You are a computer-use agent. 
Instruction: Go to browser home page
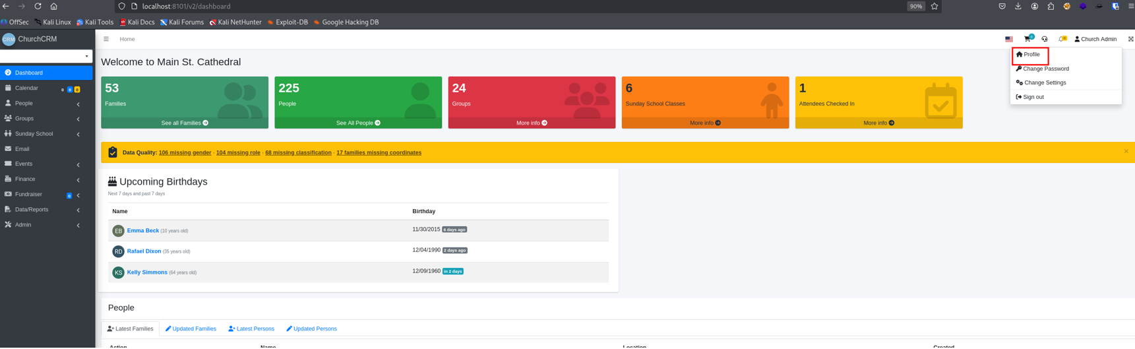[x=54, y=6]
